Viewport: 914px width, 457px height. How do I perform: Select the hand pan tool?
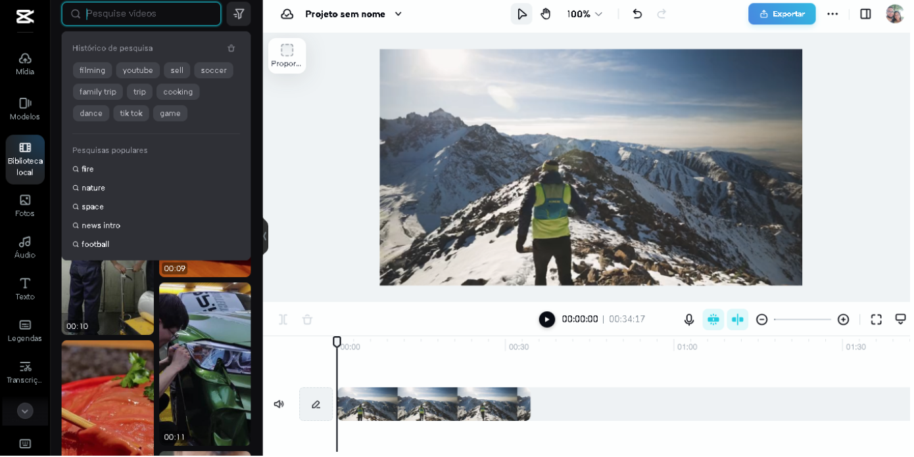pyautogui.click(x=547, y=14)
